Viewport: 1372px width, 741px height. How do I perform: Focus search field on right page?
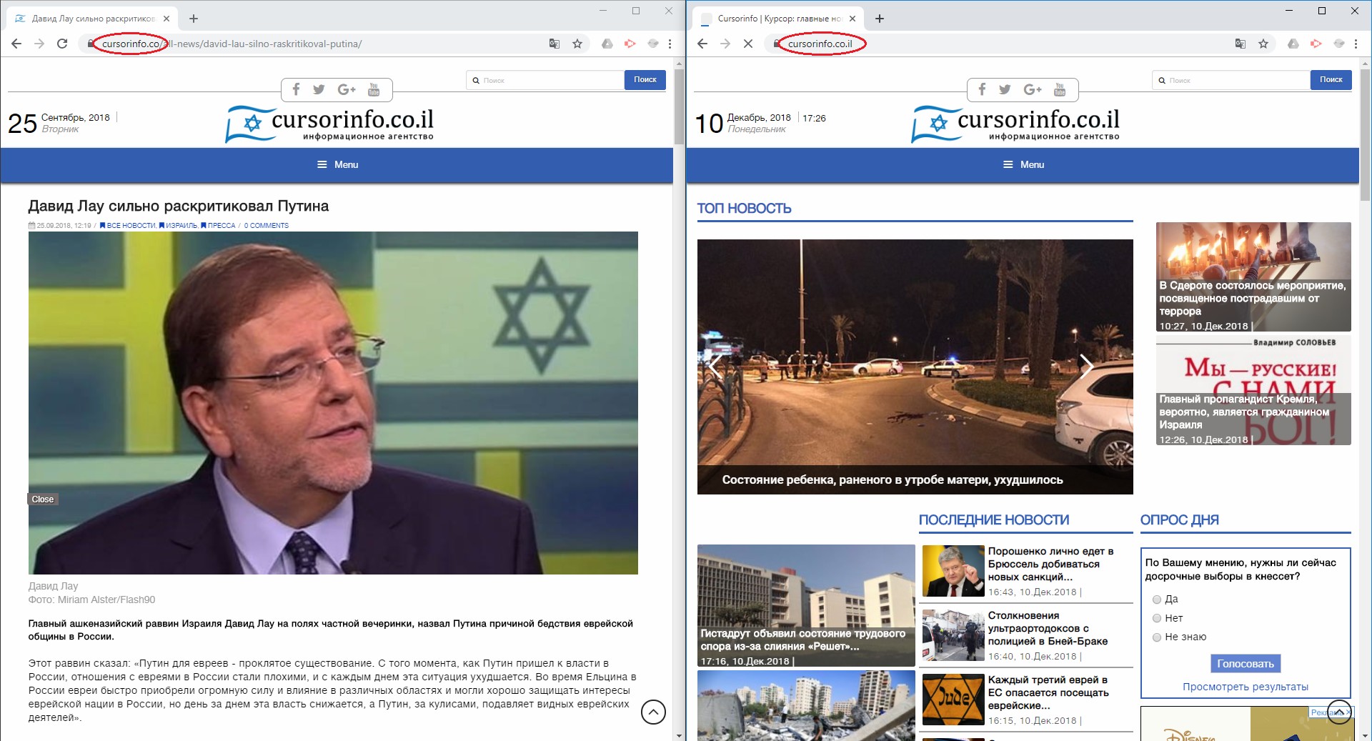pos(1231,80)
